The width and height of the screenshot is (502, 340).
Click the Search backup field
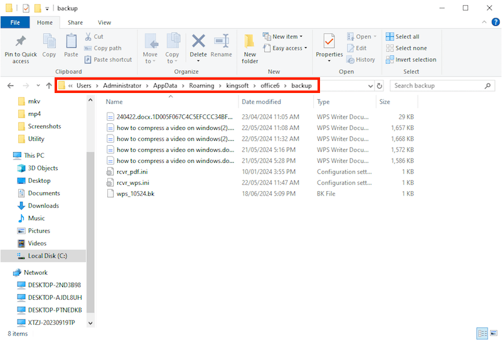(x=442, y=85)
